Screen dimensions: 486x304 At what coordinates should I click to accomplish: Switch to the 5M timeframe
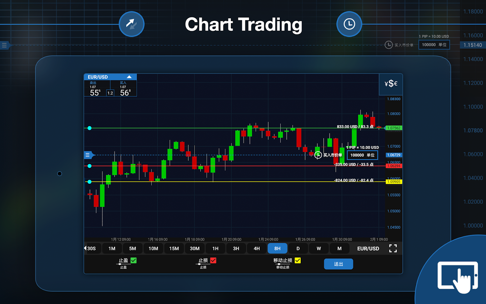pyautogui.click(x=133, y=249)
